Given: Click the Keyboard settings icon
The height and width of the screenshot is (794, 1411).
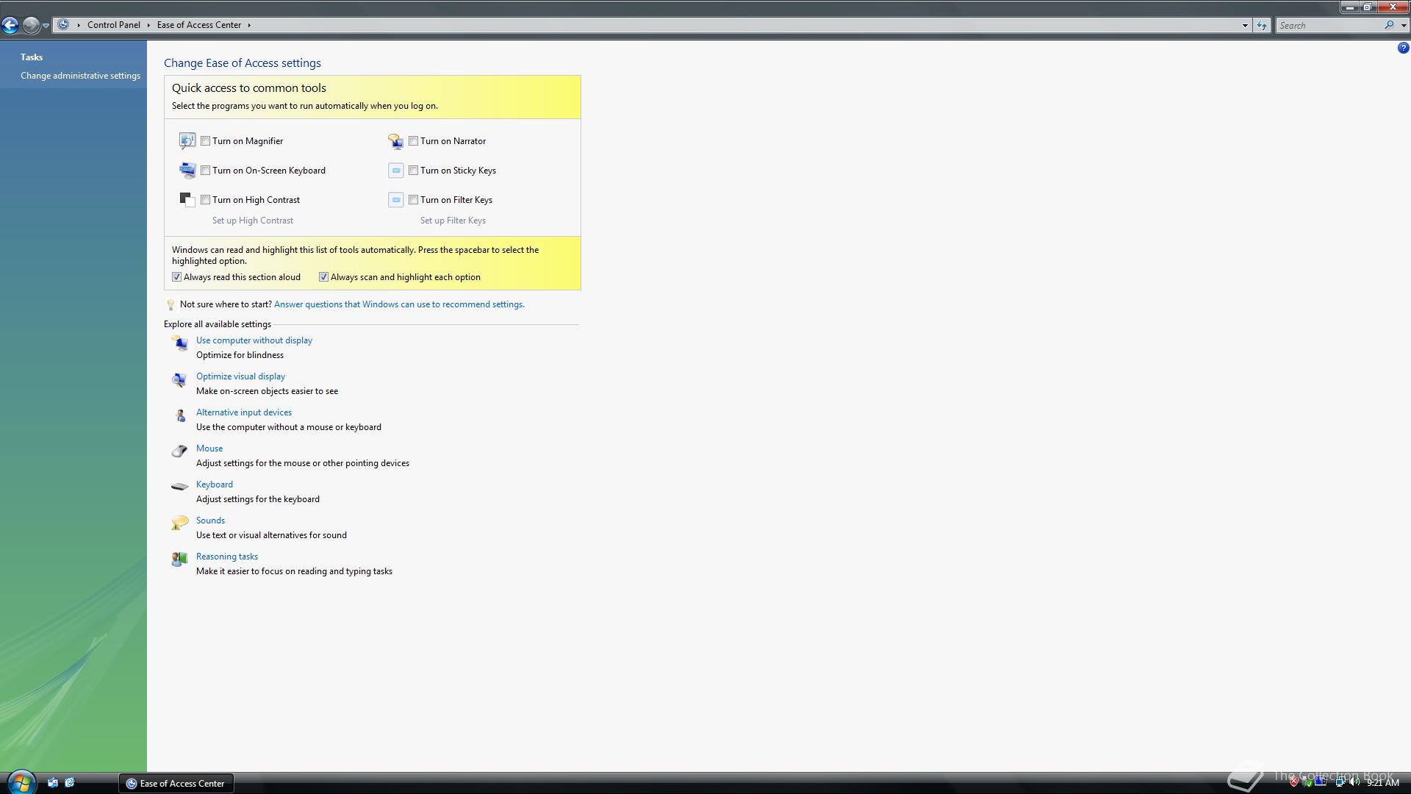Looking at the screenshot, I should (179, 486).
